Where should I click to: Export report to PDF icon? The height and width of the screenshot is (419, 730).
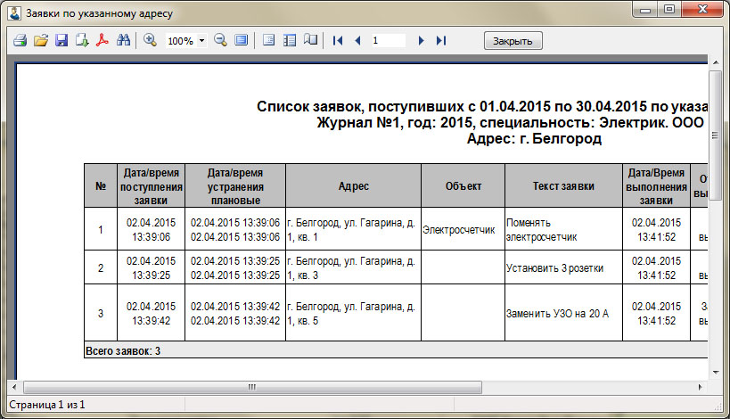click(x=103, y=40)
